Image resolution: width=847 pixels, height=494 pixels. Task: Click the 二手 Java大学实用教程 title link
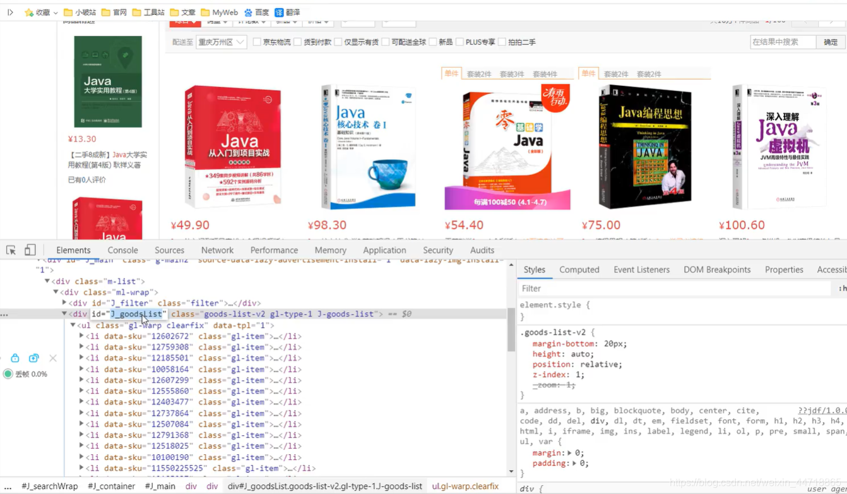[108, 160]
